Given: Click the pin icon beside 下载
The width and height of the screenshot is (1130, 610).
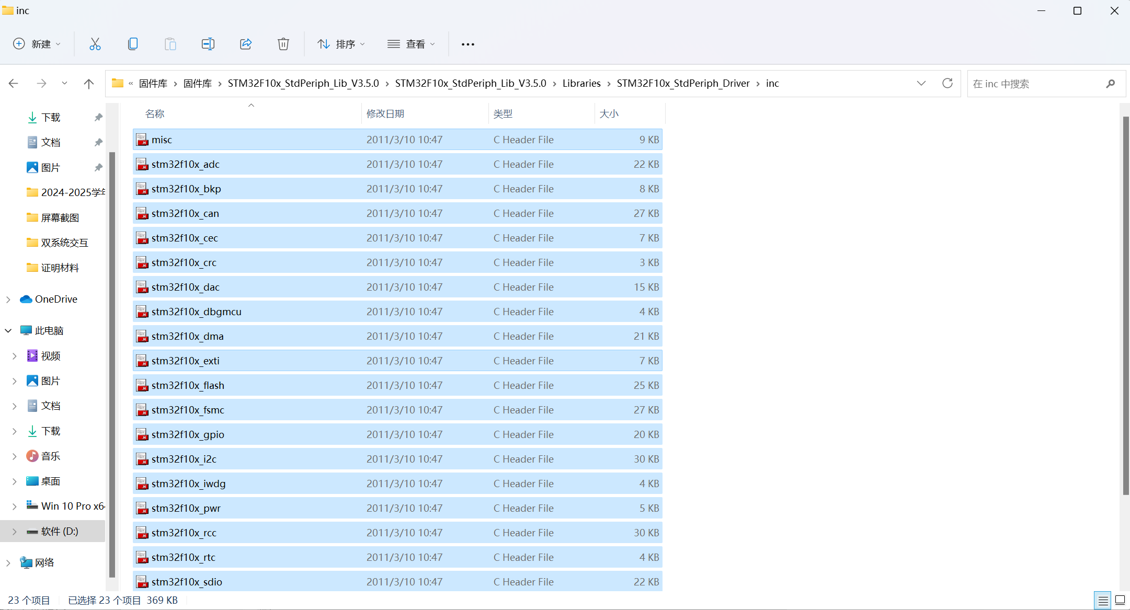Looking at the screenshot, I should pos(98,117).
